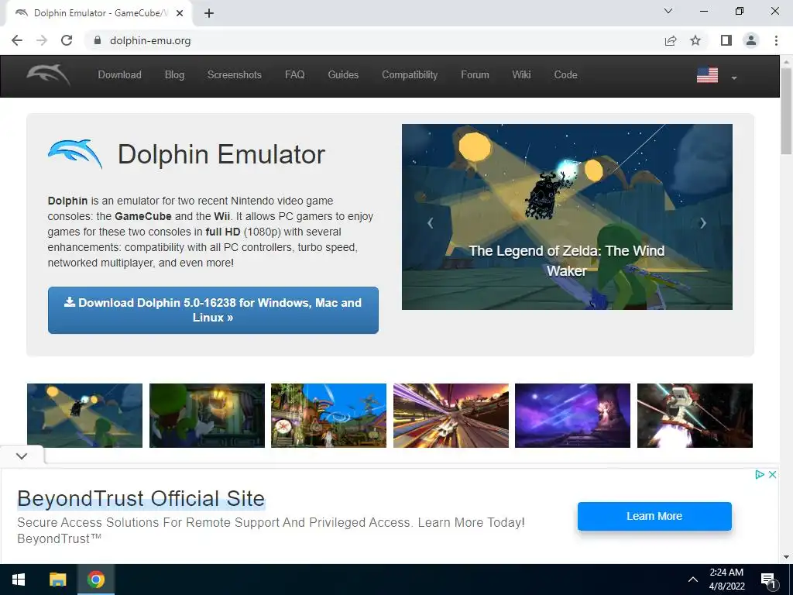This screenshot has width=793, height=595.
Task: Expand language dropdown arrow
Action: click(x=734, y=78)
